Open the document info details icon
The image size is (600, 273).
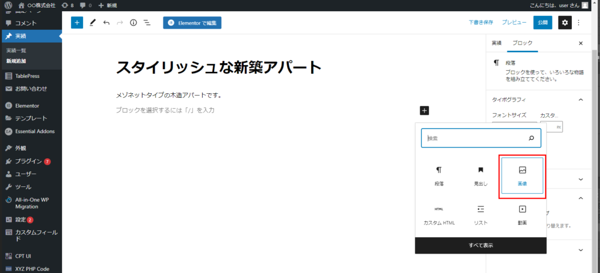click(133, 23)
